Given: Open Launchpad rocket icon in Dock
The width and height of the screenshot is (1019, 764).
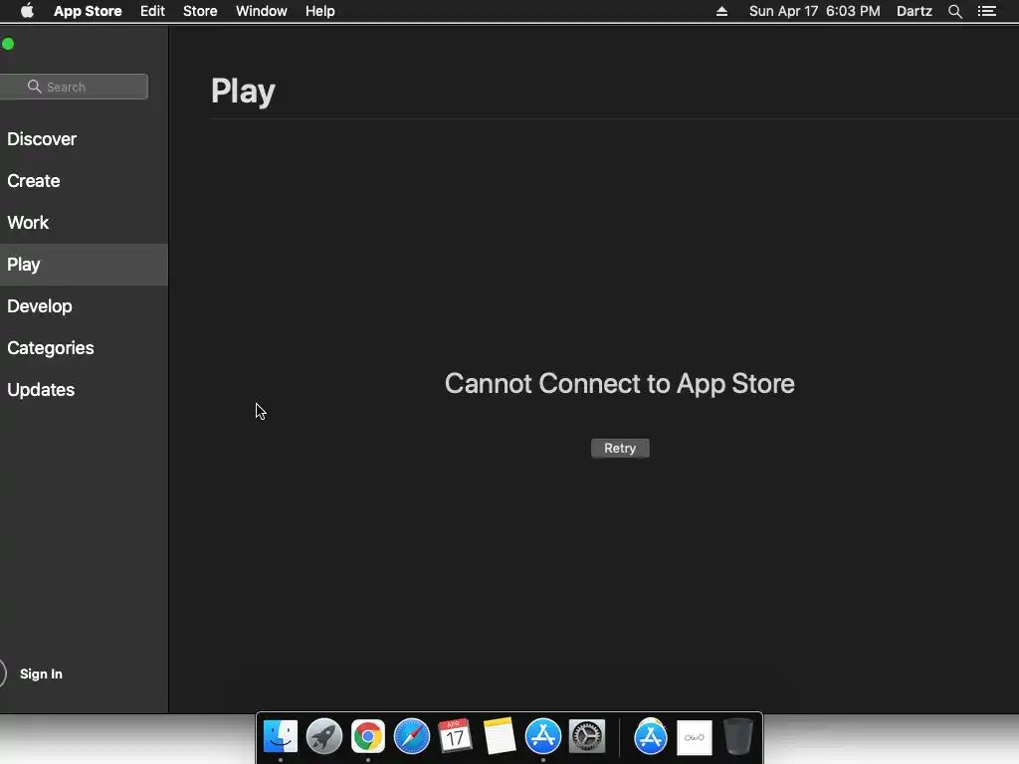Looking at the screenshot, I should (323, 736).
